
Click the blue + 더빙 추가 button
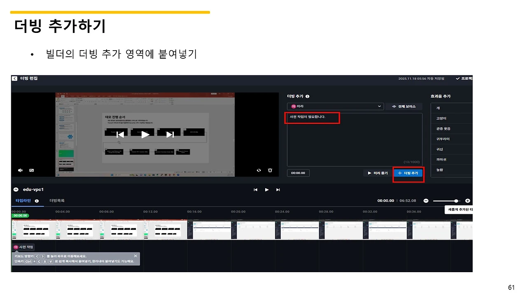[408, 173]
